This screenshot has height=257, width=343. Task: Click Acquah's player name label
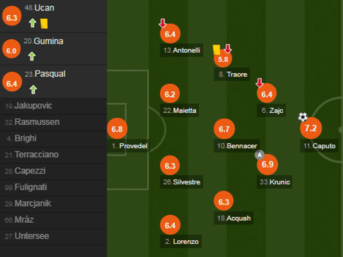[233, 218]
